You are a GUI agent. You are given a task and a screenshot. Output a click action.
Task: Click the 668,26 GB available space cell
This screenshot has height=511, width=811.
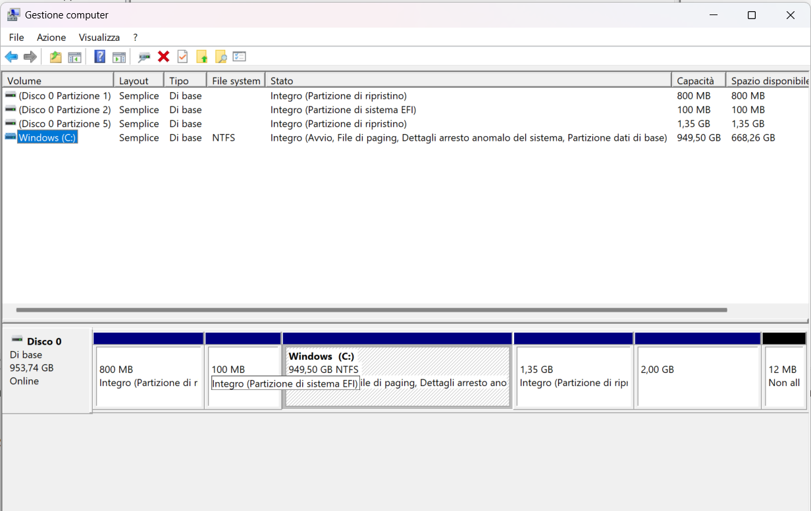(753, 137)
